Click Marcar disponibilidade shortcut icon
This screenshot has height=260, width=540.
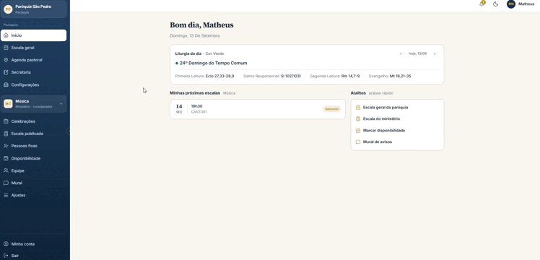pyautogui.click(x=358, y=131)
